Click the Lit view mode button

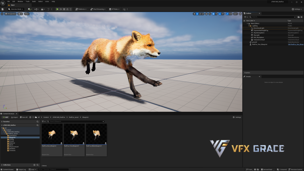tap(20, 14)
